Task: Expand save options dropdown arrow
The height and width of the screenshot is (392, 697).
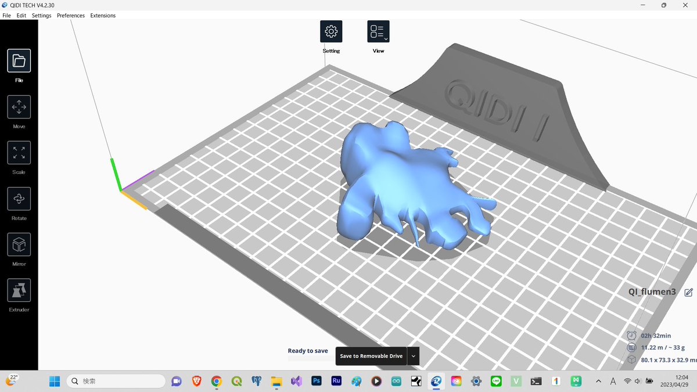Action: pos(414,356)
